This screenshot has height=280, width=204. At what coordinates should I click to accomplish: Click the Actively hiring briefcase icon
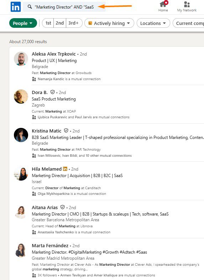point(90,23)
